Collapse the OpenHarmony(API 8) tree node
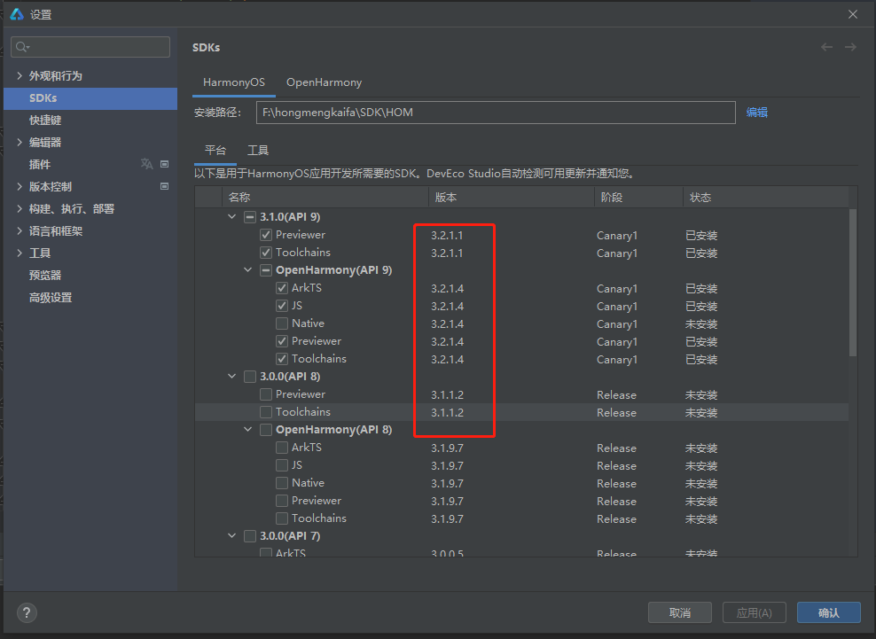This screenshot has width=876, height=639. (x=248, y=430)
